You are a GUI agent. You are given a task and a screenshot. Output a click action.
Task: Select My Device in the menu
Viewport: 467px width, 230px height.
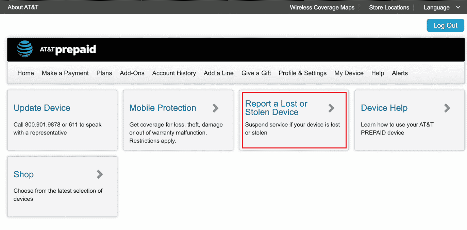(x=349, y=73)
